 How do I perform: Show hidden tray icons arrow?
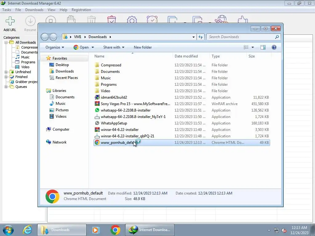pos(269,230)
